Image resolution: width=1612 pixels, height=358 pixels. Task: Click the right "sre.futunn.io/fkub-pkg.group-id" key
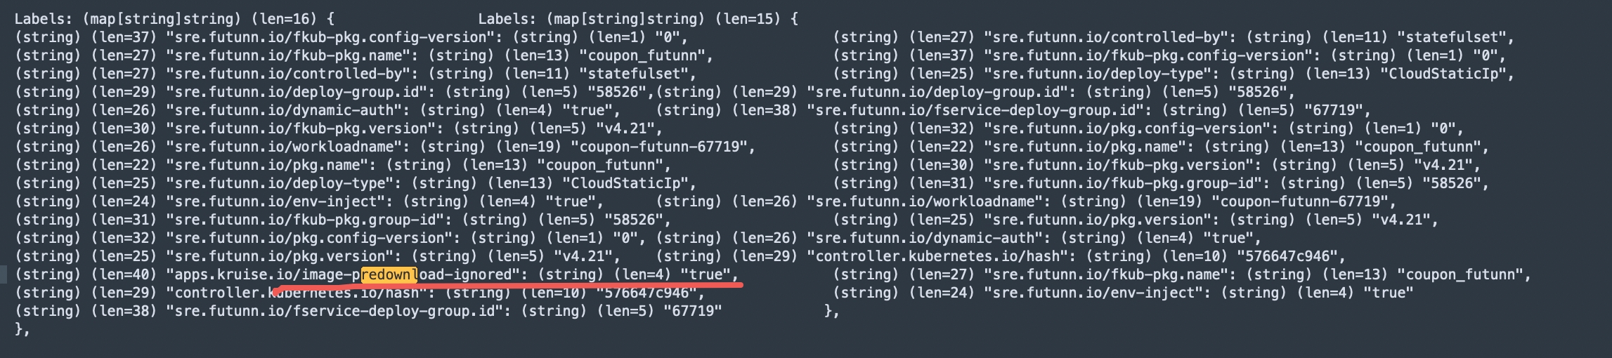1126,183
